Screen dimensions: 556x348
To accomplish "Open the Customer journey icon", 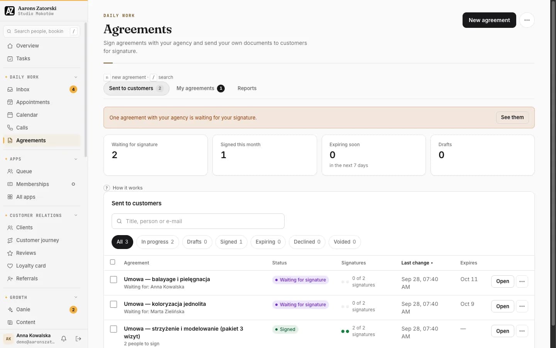I will [10, 241].
